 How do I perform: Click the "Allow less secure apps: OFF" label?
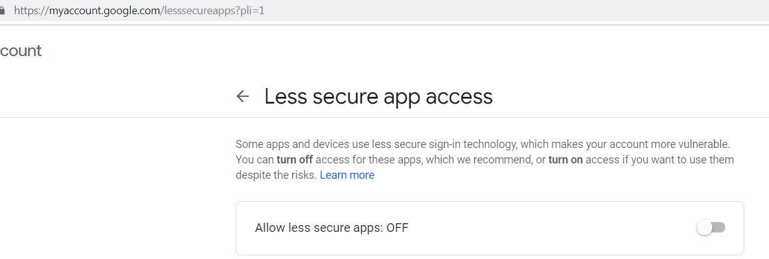[331, 228]
